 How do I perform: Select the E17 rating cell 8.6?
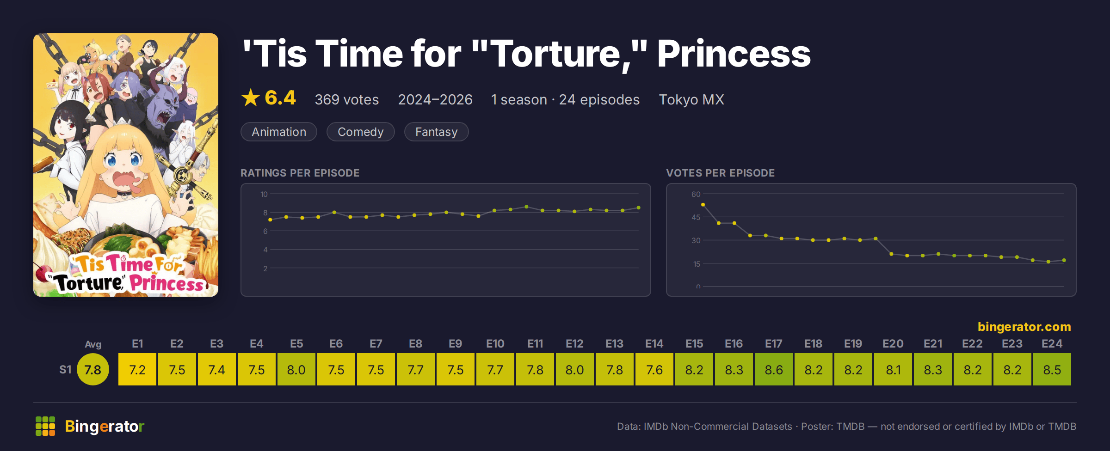point(774,370)
